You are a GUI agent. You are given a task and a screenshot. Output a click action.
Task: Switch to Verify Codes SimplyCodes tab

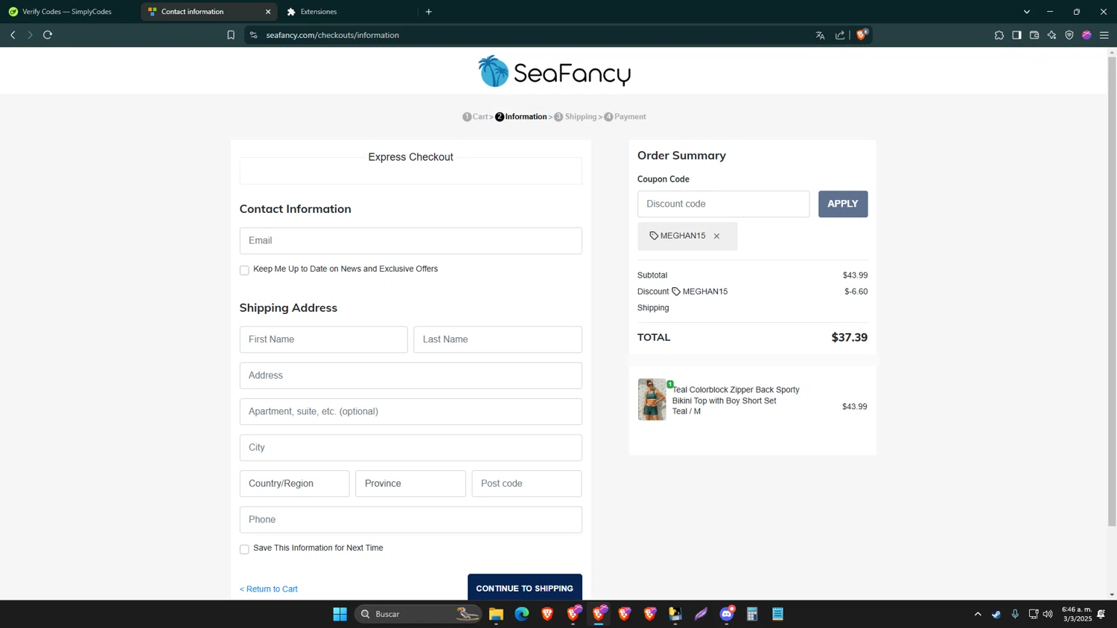[67, 12]
